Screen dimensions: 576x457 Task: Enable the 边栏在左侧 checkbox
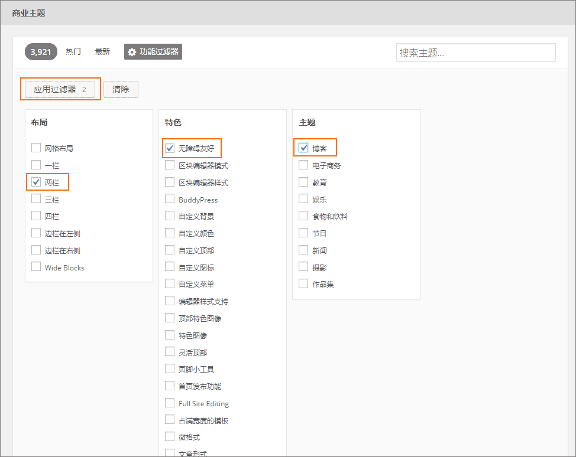pos(36,233)
